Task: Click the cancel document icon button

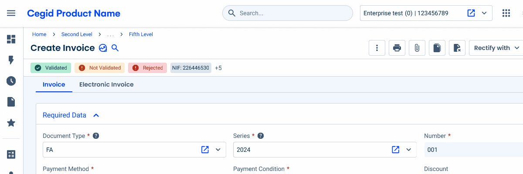Action: 457,48
